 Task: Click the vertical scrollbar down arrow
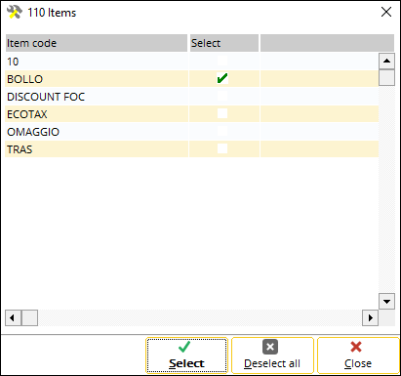[386, 301]
